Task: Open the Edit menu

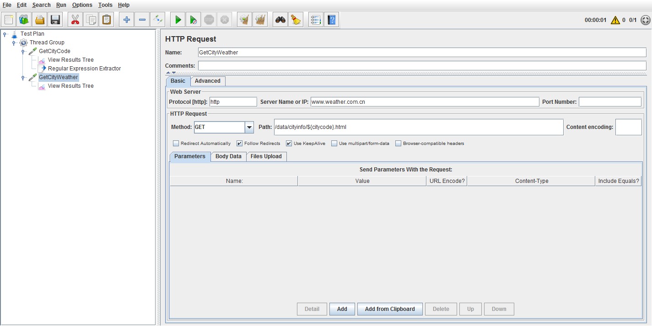Action: point(22,5)
